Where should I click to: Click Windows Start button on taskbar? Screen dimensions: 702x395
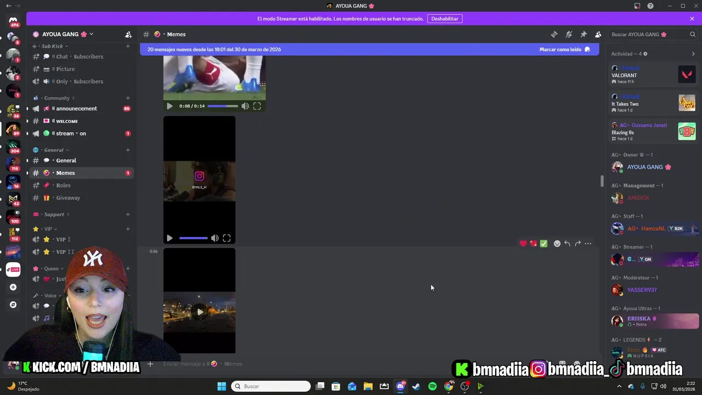tap(222, 386)
